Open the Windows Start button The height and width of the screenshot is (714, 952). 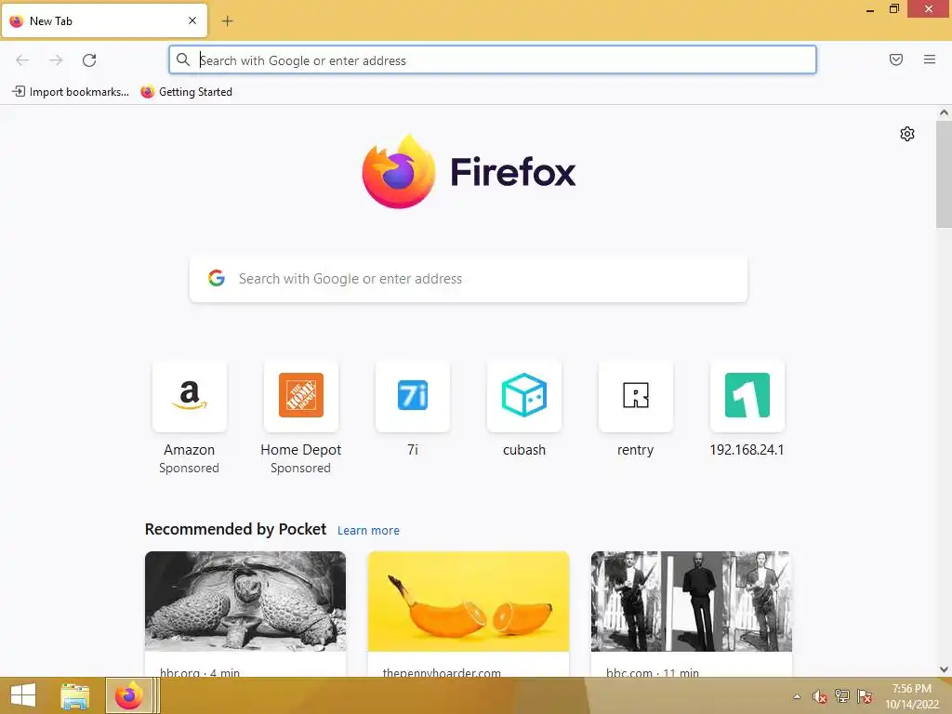pos(23,695)
